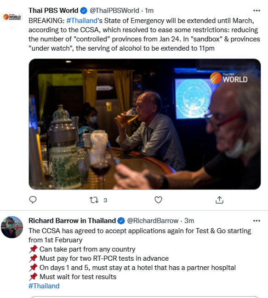Share the Thai PBS World tweet
Screen dimensions: 268x298
tap(219, 200)
